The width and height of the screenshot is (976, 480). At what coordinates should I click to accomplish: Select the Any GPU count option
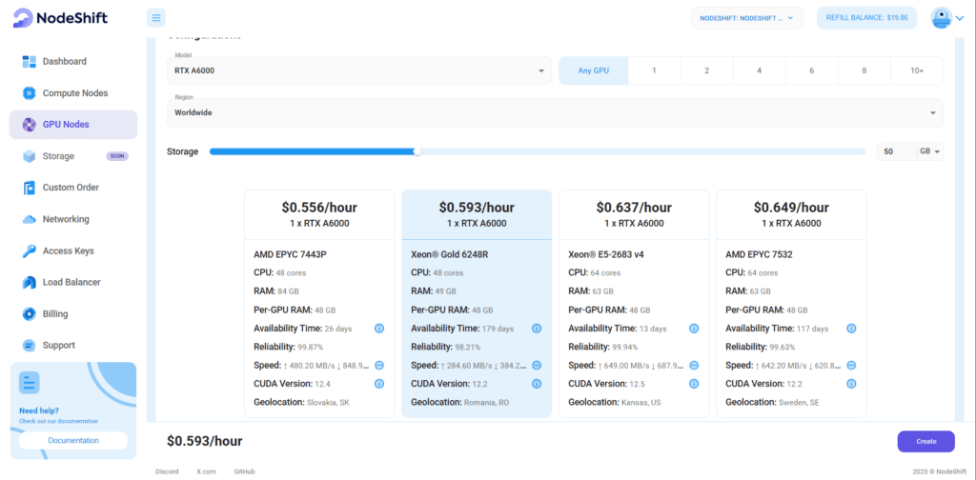point(593,70)
